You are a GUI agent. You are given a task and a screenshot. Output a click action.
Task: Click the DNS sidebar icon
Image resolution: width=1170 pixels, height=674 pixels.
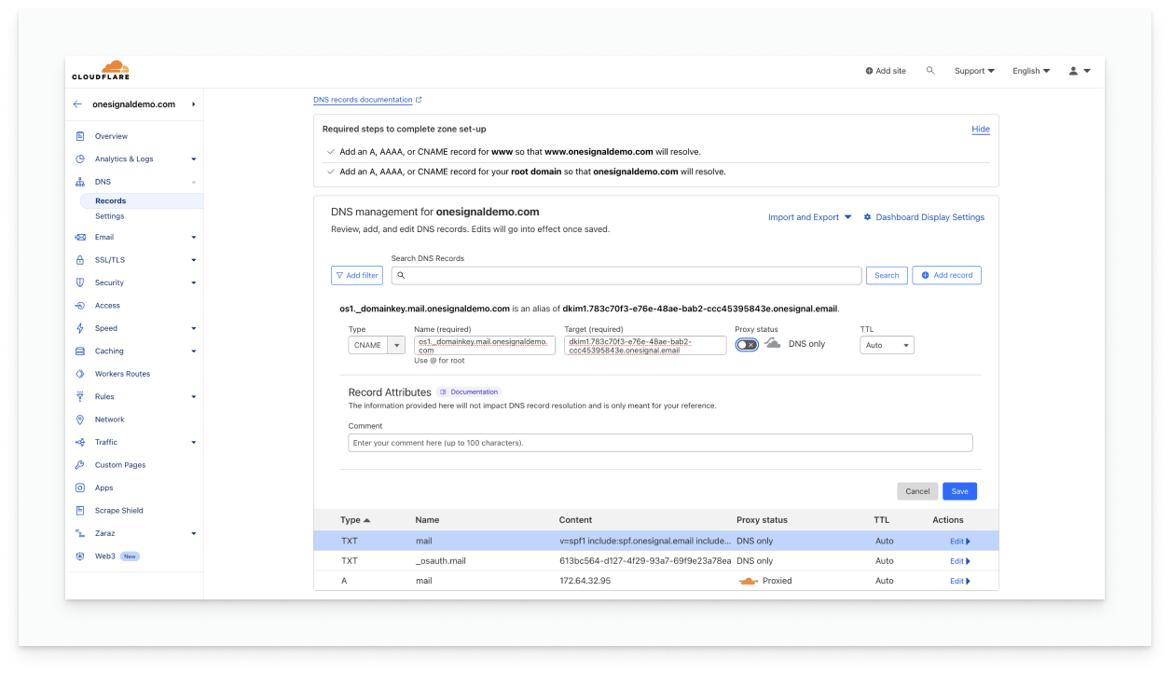pos(80,182)
